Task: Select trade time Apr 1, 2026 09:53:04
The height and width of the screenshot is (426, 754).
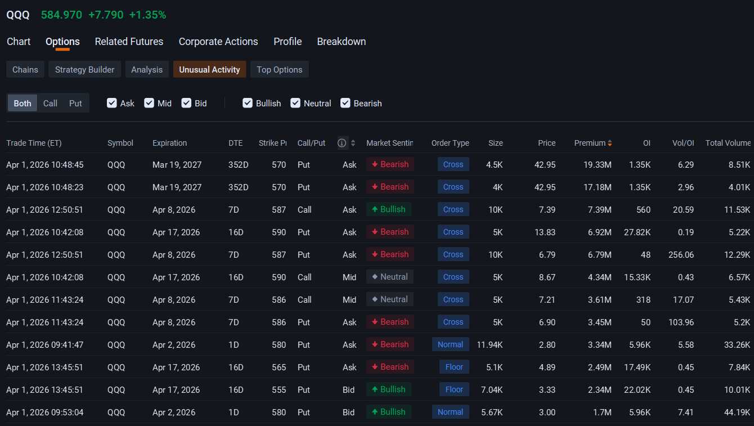Action: coord(45,412)
